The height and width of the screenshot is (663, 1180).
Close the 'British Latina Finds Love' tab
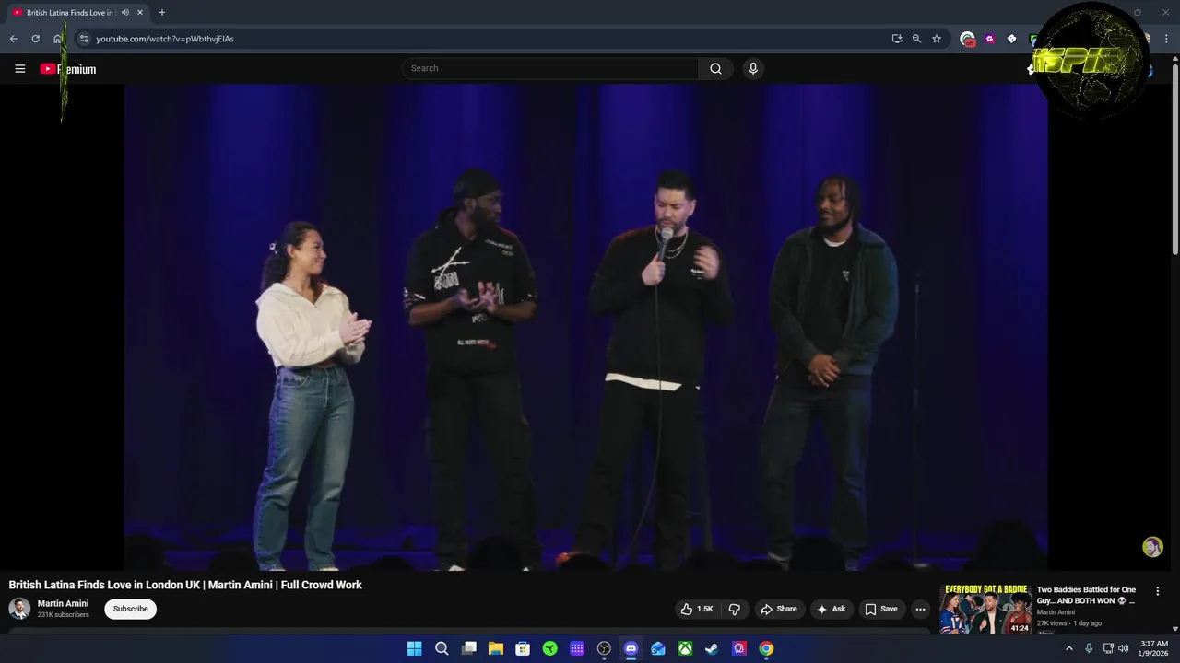coord(140,13)
